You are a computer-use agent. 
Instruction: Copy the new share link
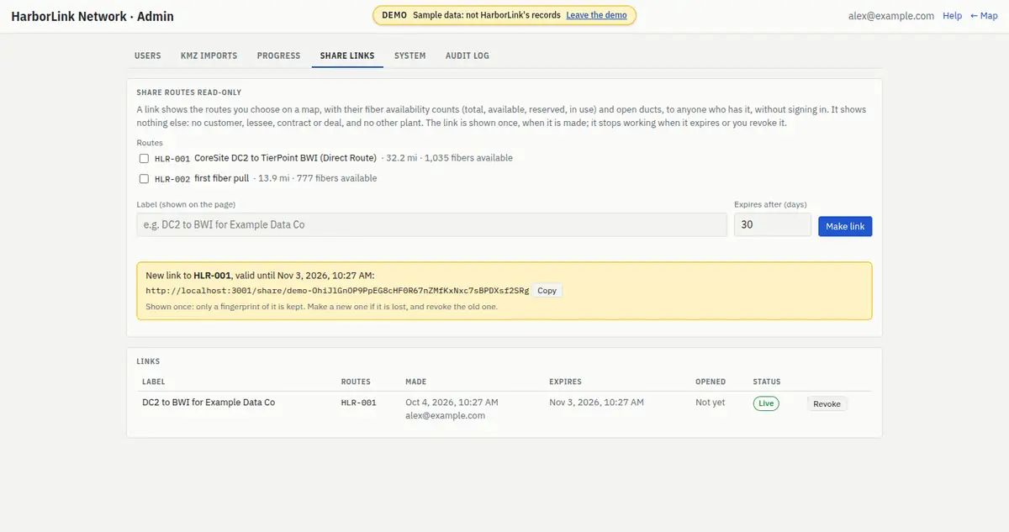click(547, 291)
